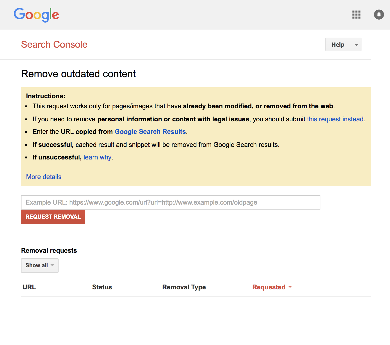This screenshot has height=345, width=390.
Task: Open the Help dropdown
Action: 343,44
